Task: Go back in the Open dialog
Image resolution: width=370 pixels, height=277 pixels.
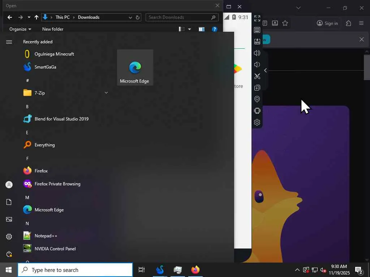Action: coord(10,17)
